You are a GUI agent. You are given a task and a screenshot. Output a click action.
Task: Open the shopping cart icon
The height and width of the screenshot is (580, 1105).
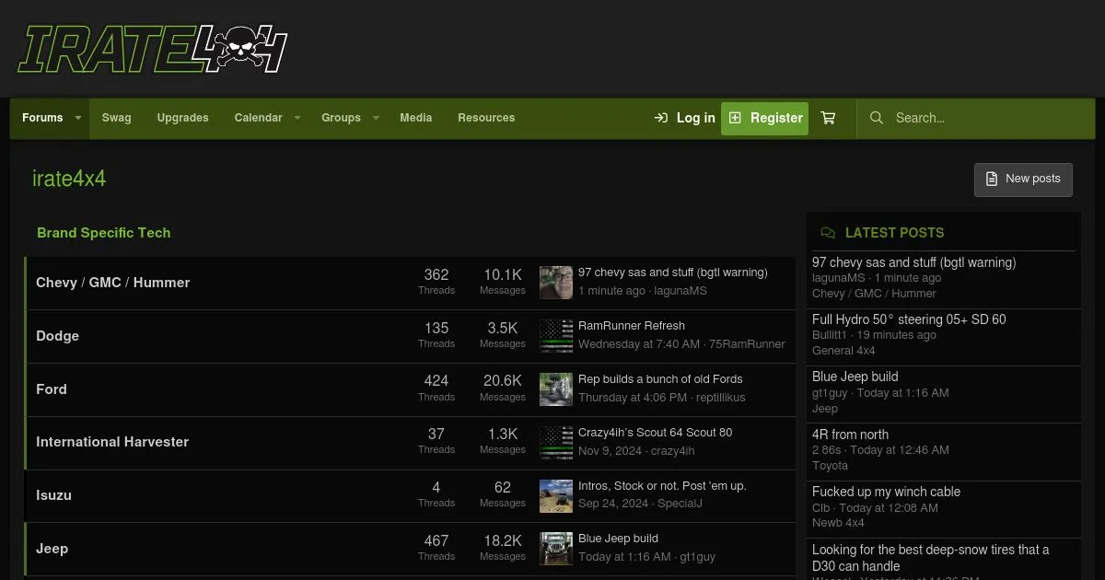[828, 118]
